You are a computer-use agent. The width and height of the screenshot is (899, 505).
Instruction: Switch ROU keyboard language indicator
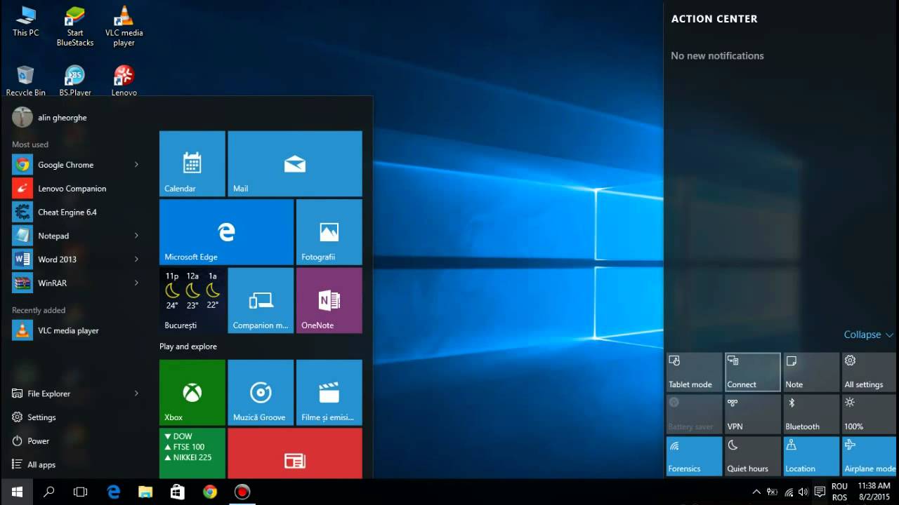(x=839, y=492)
